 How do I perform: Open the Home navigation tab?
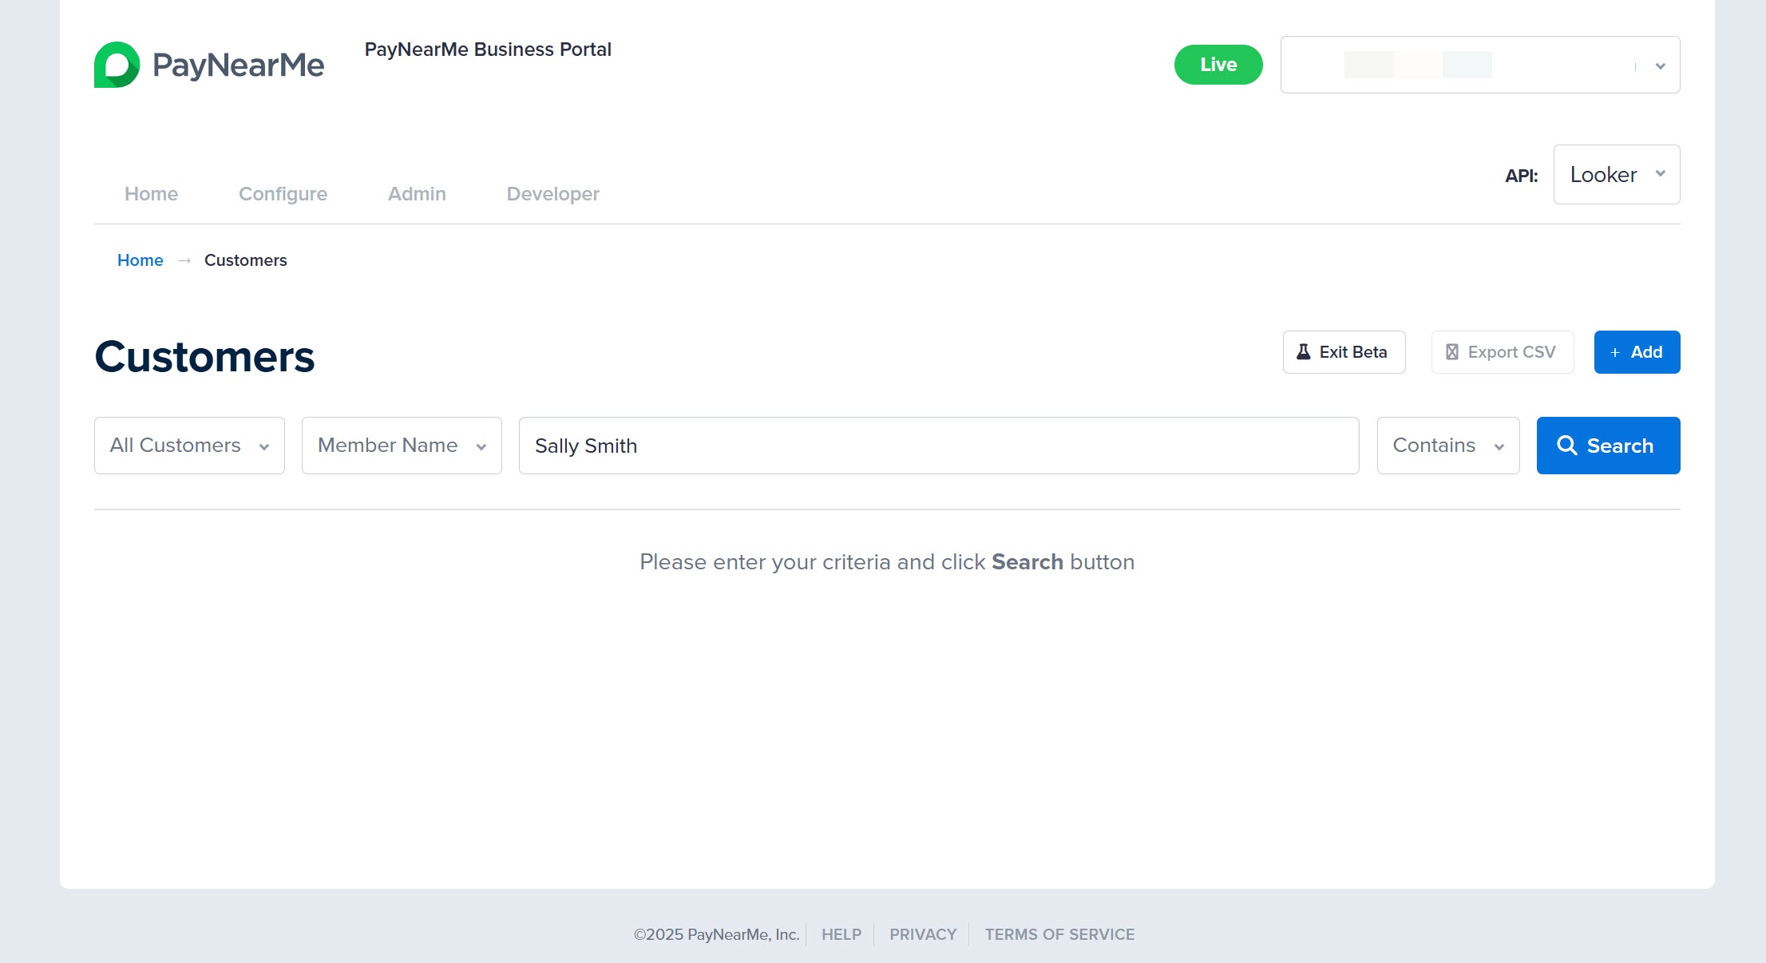151,194
